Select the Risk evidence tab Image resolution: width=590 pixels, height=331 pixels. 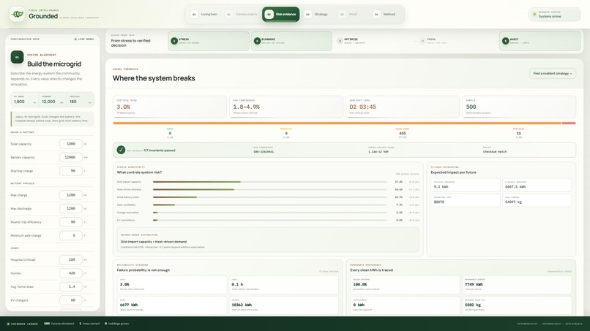click(x=280, y=15)
